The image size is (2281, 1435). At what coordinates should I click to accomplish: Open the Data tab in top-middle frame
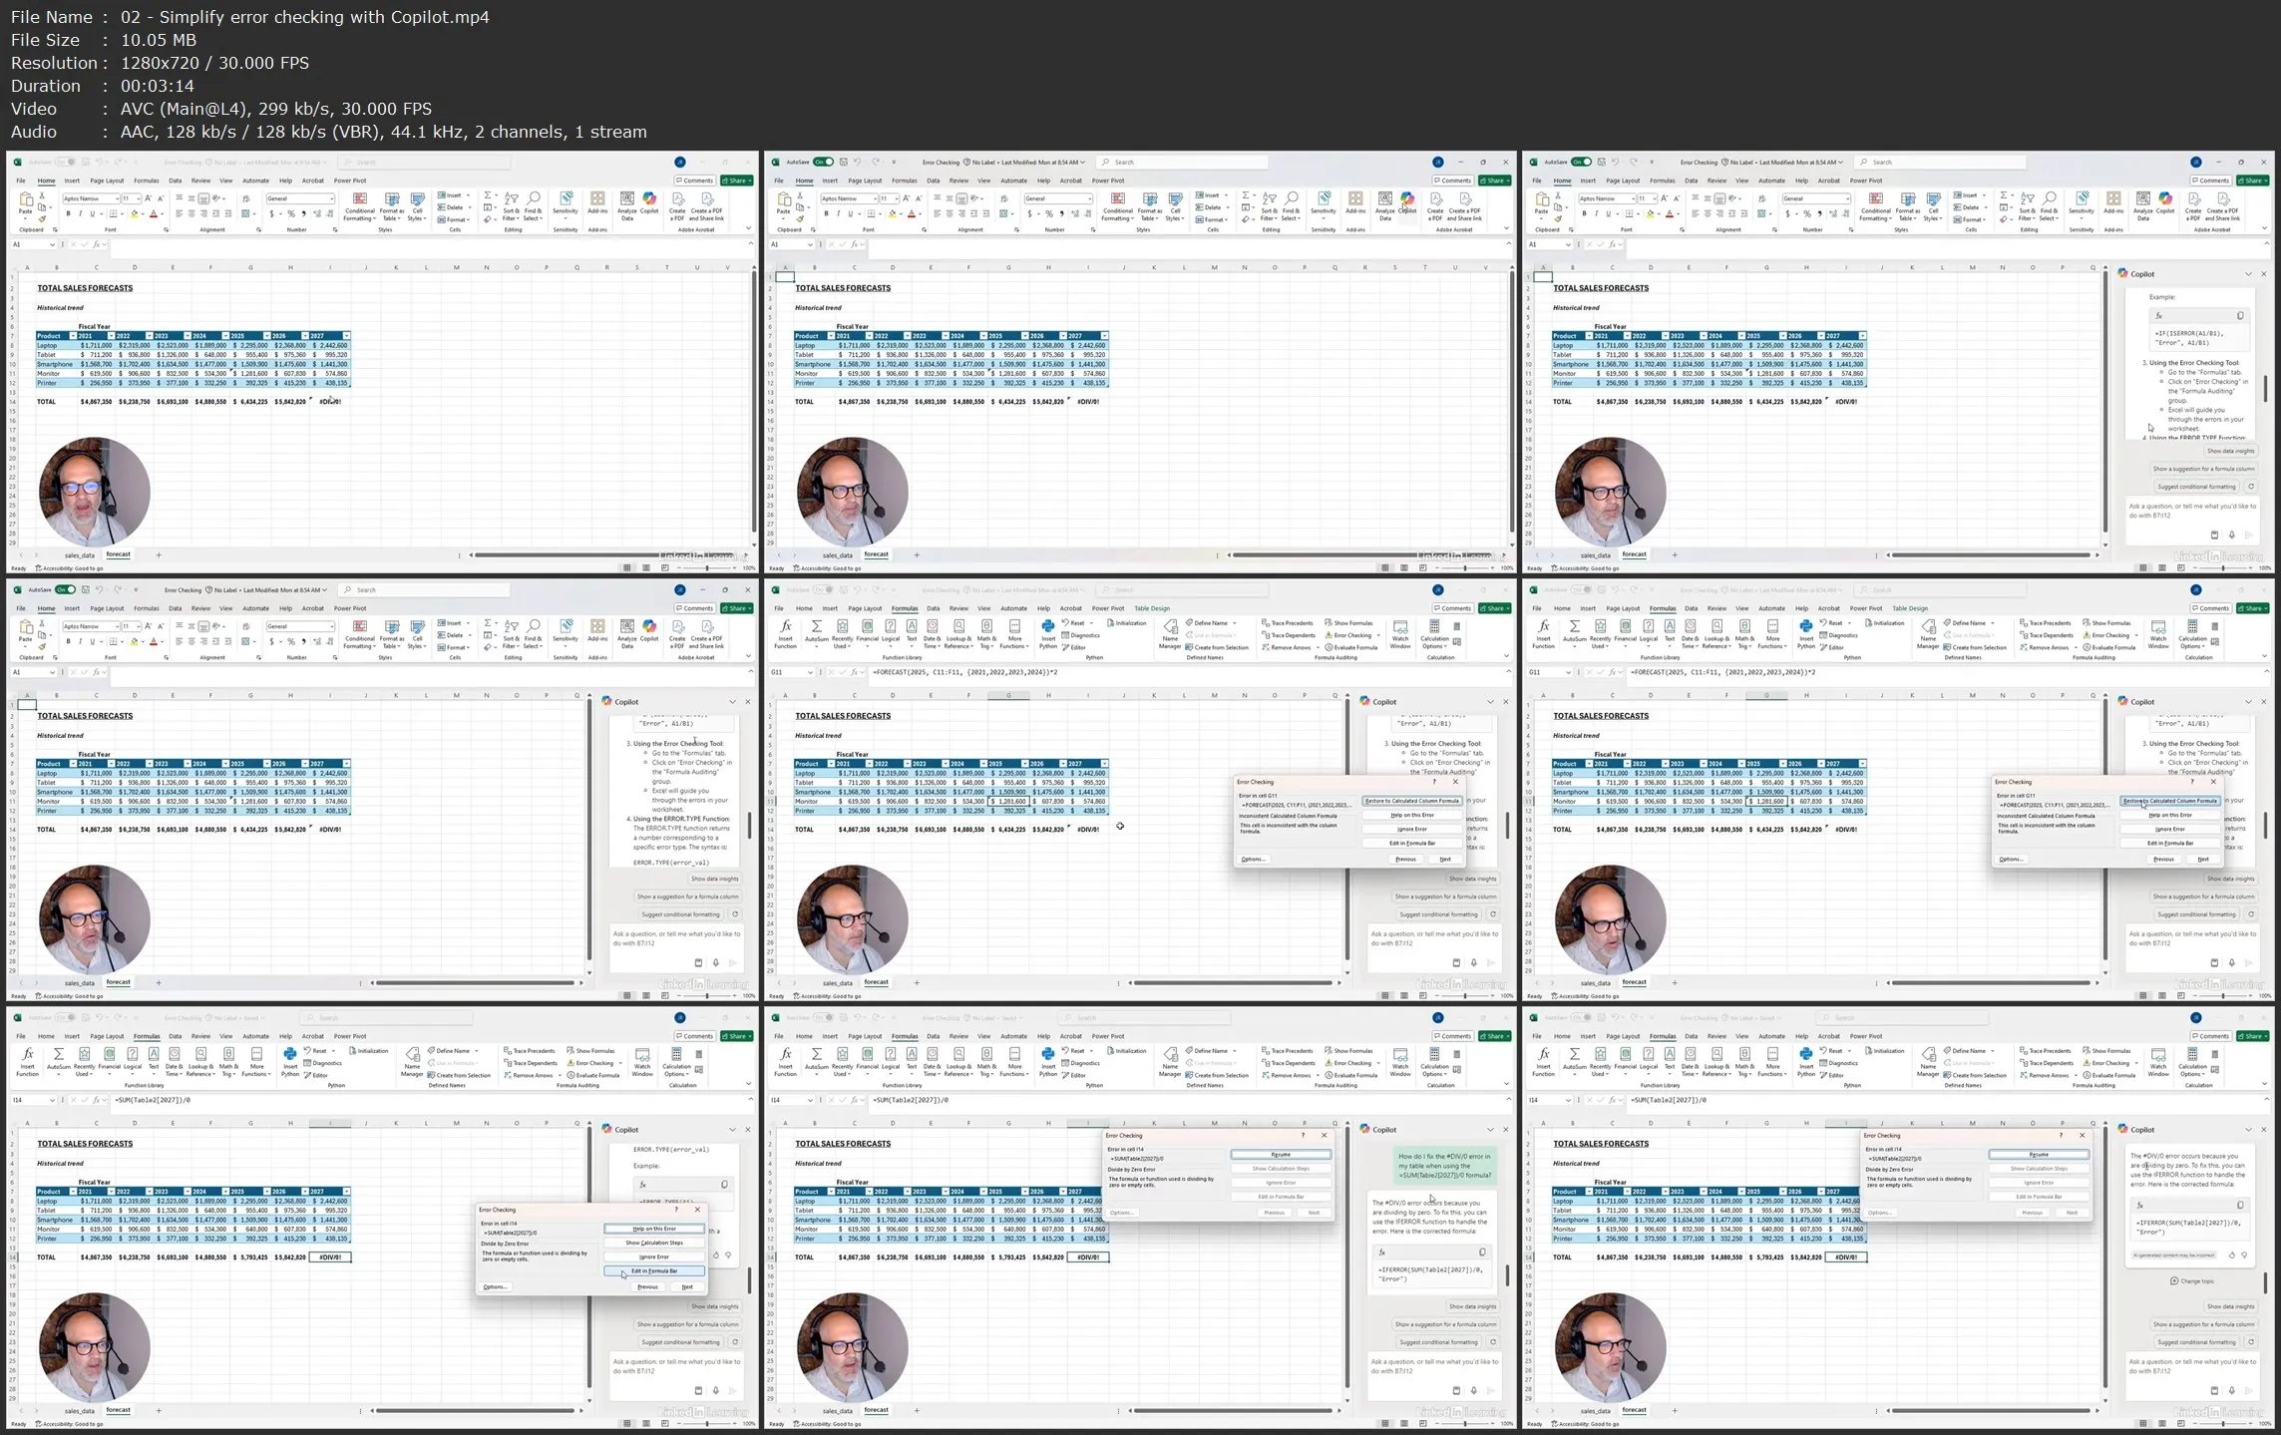(934, 180)
